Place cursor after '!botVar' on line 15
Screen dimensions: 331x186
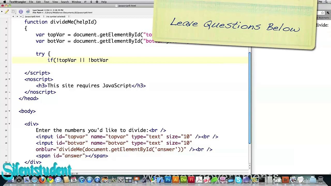click(109, 60)
